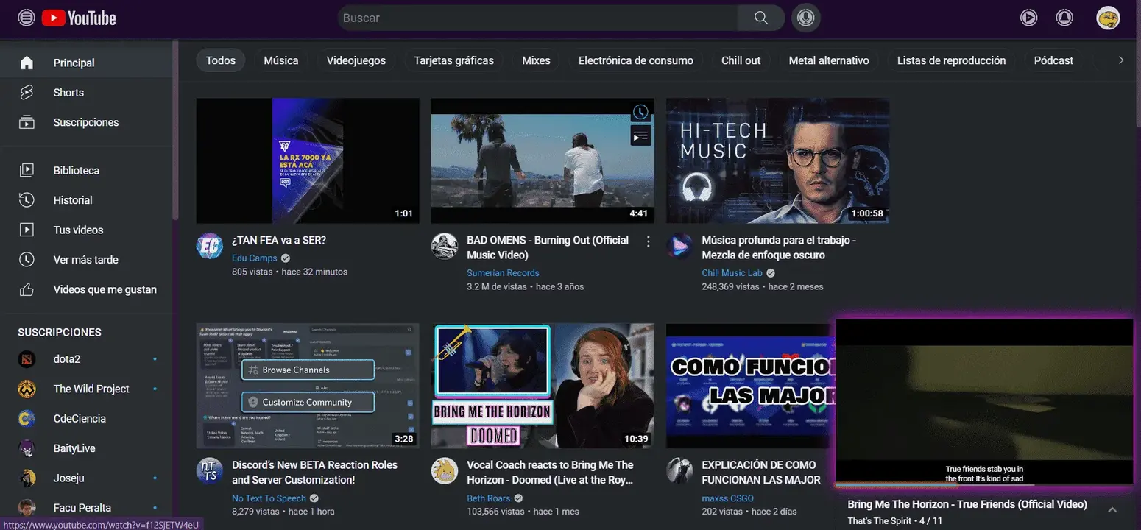
Task: Select the Todos filter chip
Action: click(x=221, y=60)
